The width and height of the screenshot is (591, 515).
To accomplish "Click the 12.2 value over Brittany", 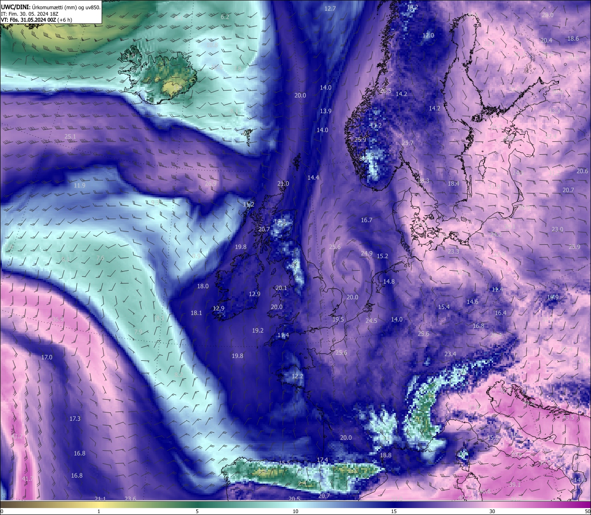I will click(297, 376).
